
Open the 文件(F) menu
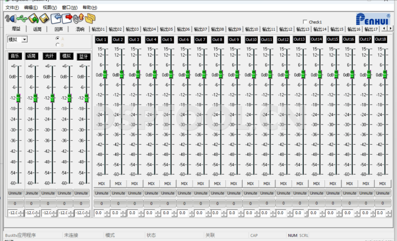(x=12, y=7)
